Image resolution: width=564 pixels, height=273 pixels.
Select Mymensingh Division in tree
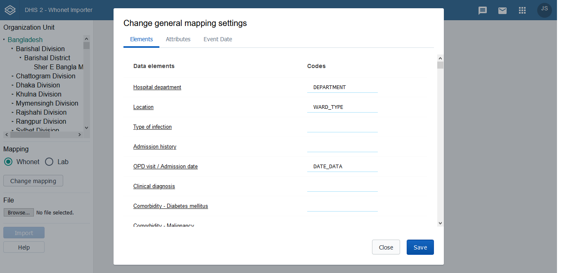pos(47,104)
